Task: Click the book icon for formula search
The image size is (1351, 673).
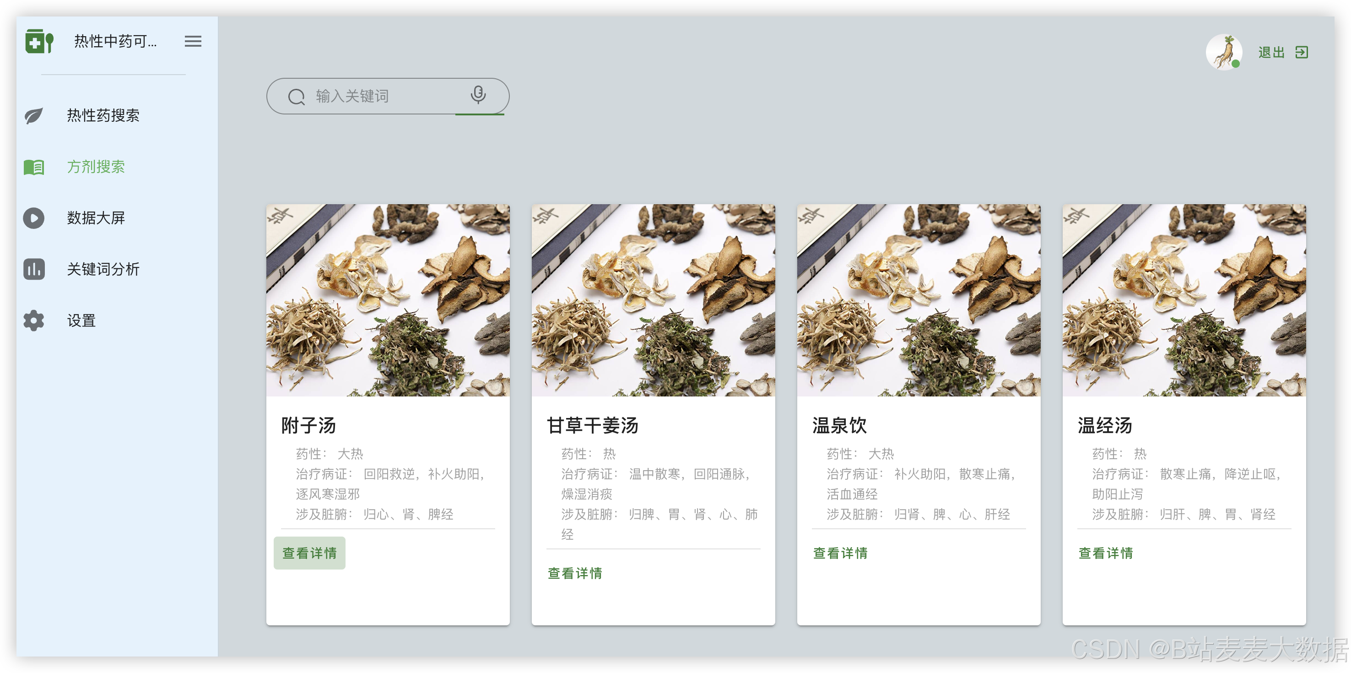Action: [x=34, y=167]
